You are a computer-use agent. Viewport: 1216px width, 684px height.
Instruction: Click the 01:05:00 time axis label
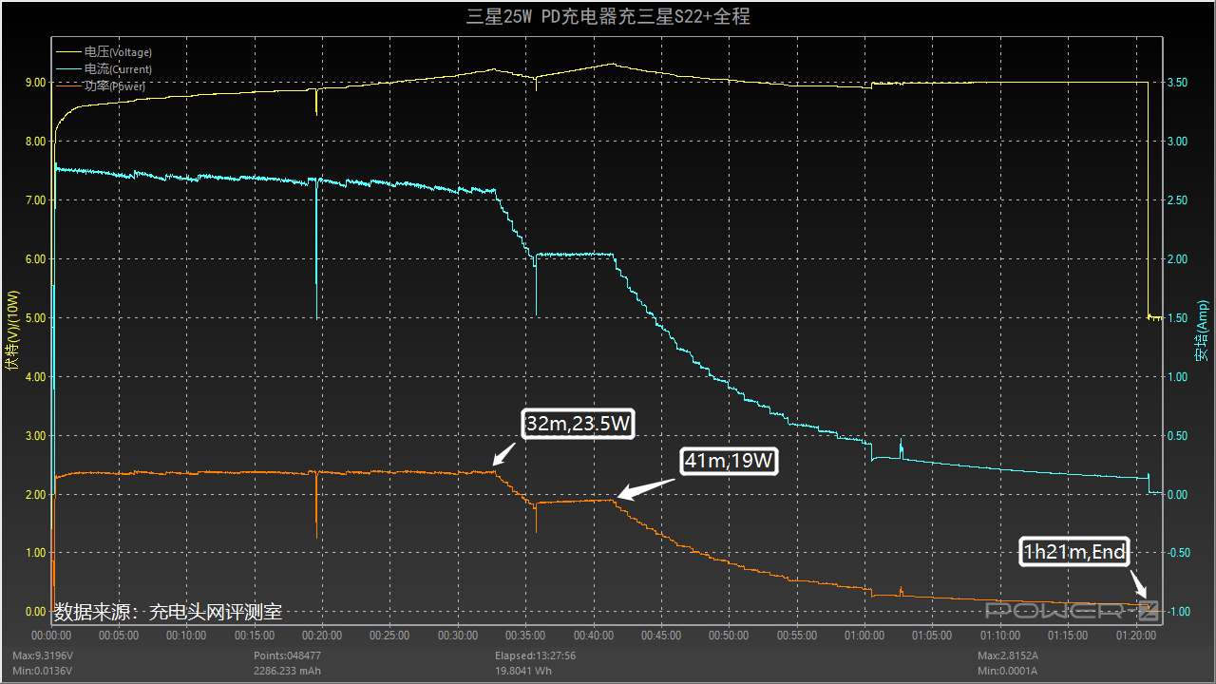932,636
